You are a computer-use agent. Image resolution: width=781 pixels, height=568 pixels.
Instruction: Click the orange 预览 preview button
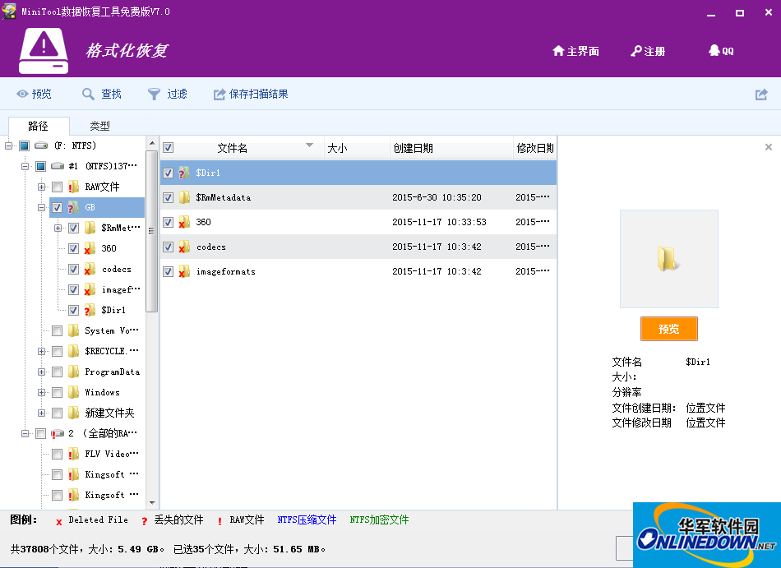pos(668,328)
